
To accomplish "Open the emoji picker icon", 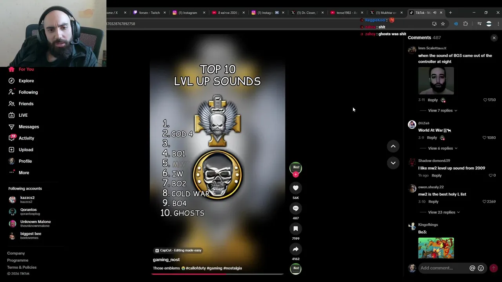I will point(481,268).
